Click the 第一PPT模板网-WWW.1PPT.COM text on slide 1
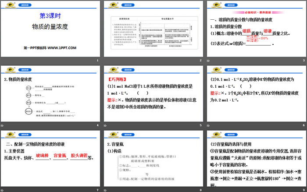Screen dimensions: 307x192 point(50,48)
